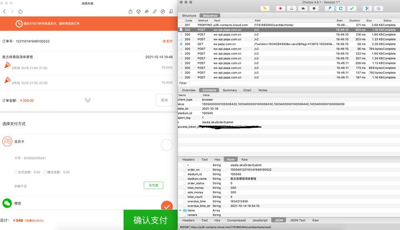Open the Chart tab
The image size is (400, 230).
click(247, 90)
